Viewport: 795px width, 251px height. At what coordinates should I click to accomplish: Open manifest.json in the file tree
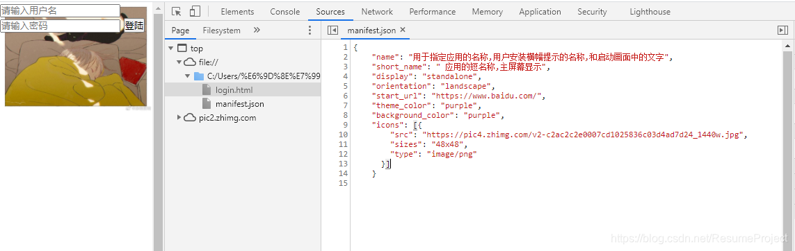coord(239,104)
